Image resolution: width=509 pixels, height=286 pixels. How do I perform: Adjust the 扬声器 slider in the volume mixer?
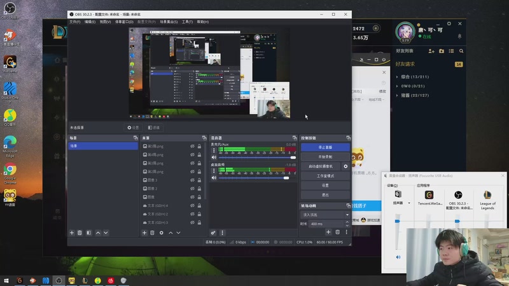[x=397, y=221]
